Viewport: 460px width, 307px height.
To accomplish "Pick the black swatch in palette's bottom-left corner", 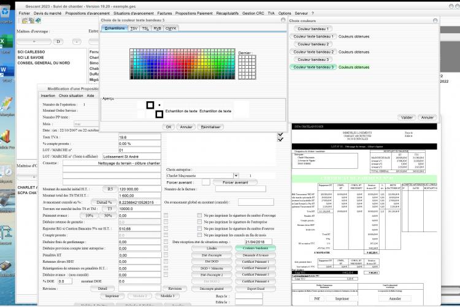I will [131, 77].
